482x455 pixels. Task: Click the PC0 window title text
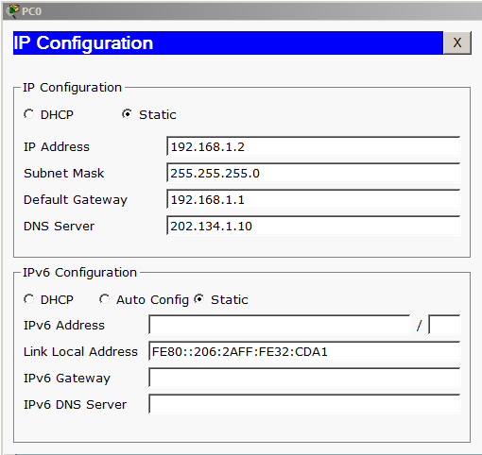[x=31, y=11]
